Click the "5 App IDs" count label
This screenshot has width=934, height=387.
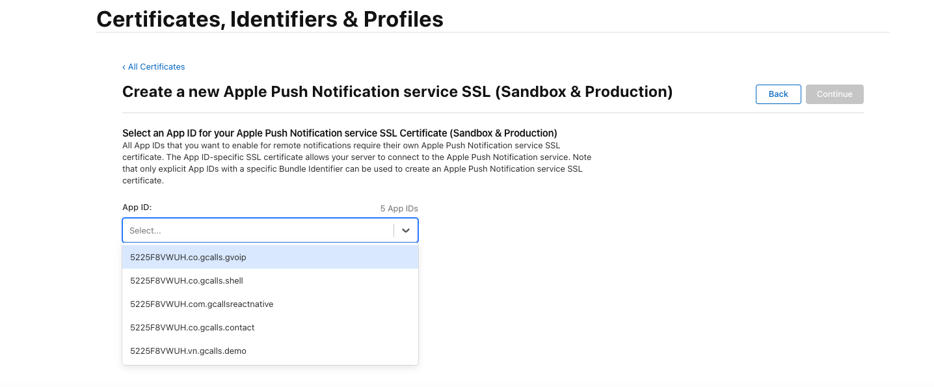tap(399, 209)
